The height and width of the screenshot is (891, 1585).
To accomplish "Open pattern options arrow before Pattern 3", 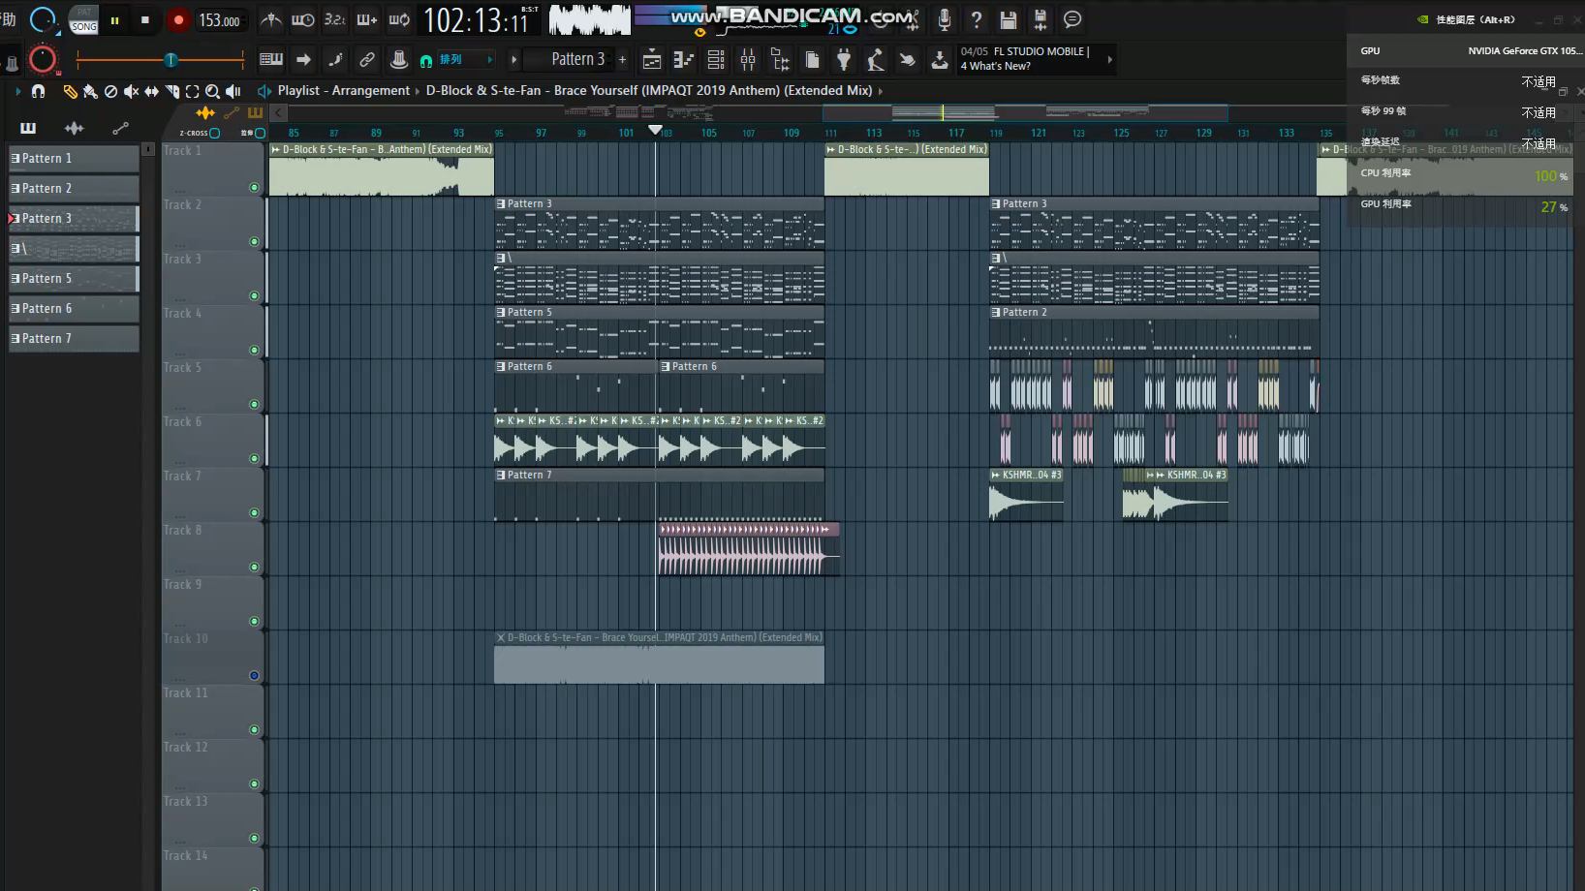I will point(514,60).
